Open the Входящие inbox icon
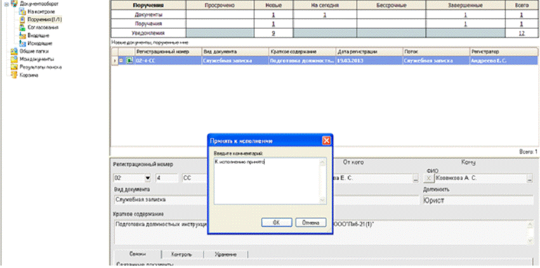 click(23, 35)
